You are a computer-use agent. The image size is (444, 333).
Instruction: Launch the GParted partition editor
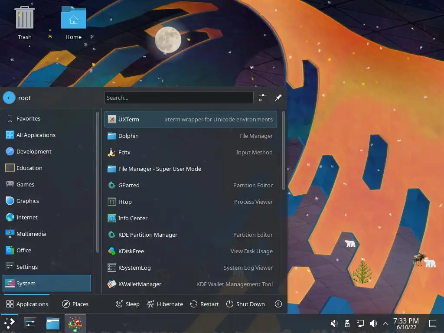point(191,185)
